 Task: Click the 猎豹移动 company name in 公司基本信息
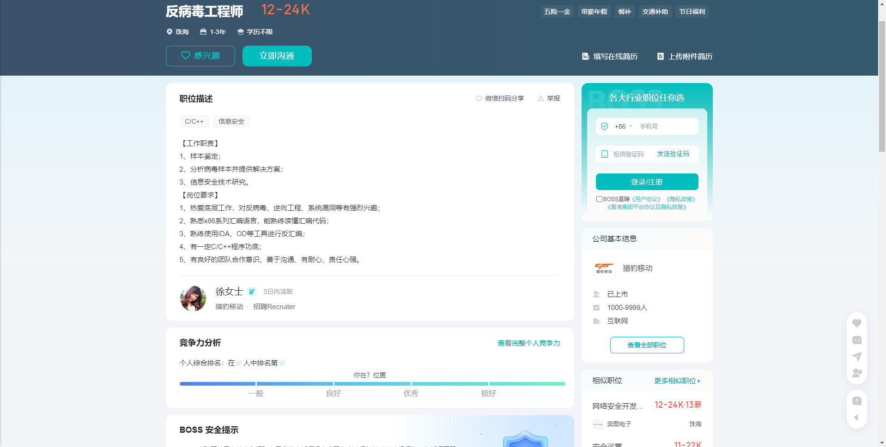(x=637, y=268)
